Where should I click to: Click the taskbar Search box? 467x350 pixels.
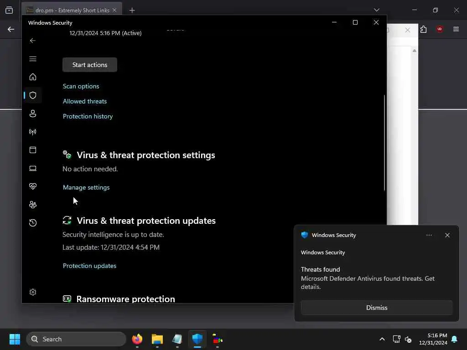tap(76, 339)
